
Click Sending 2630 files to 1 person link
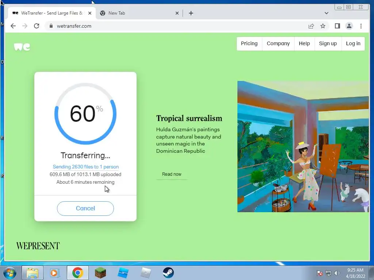pyautogui.click(x=85, y=167)
